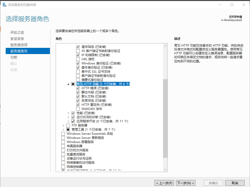The image size is (250, 187).
Task: Select the 基本身份验证 (已安装) row
Action: (x=97, y=68)
